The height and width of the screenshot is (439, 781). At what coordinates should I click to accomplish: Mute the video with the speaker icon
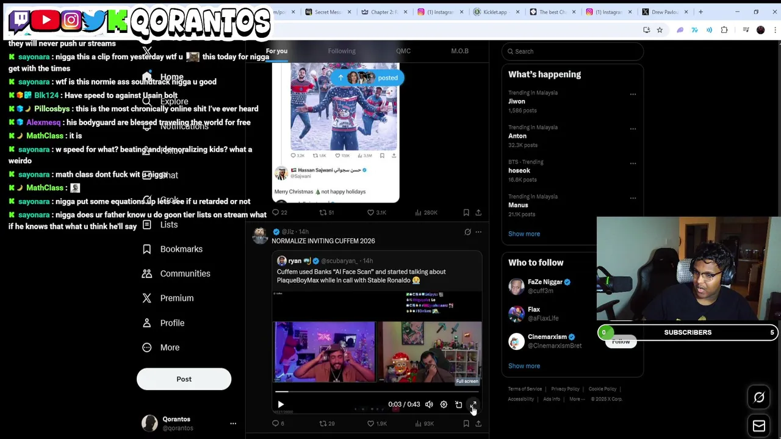click(429, 404)
